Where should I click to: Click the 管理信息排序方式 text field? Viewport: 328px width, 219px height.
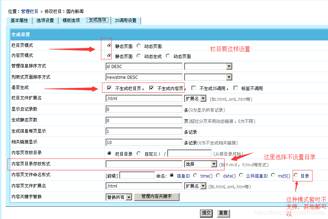(x=144, y=66)
